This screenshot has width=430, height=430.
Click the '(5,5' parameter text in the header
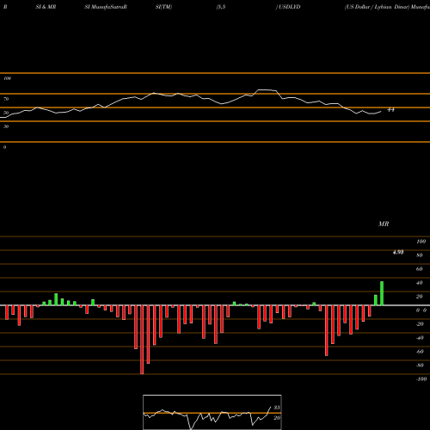(221, 7)
